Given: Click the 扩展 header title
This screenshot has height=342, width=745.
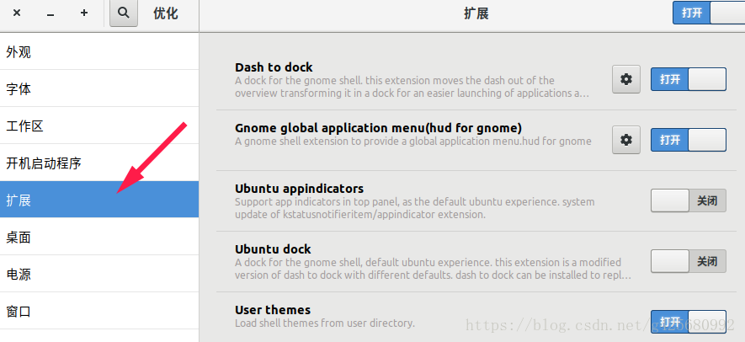Looking at the screenshot, I should coord(476,13).
